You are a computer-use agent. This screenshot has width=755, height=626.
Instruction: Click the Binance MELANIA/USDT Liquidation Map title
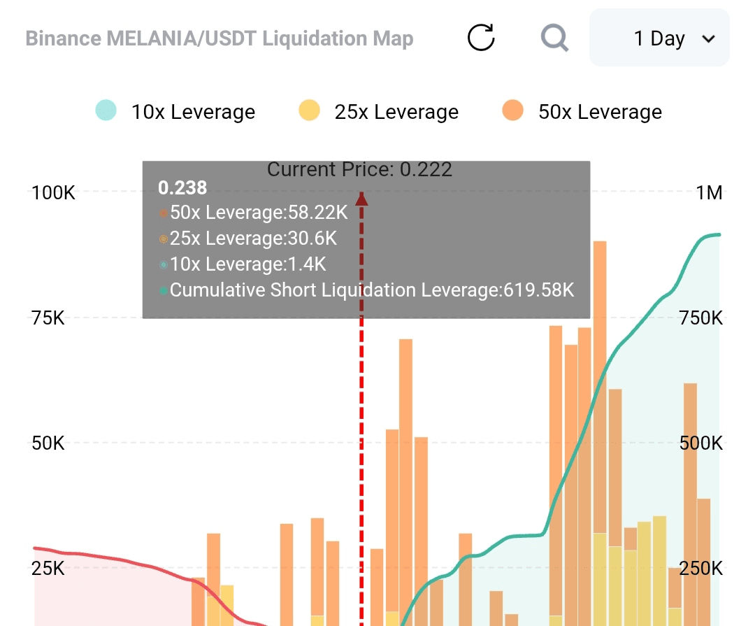220,38
